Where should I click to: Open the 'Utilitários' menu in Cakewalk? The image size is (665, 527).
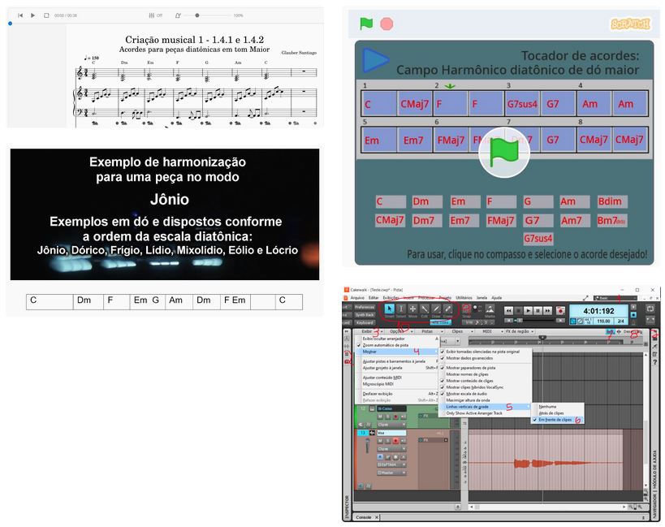464,298
